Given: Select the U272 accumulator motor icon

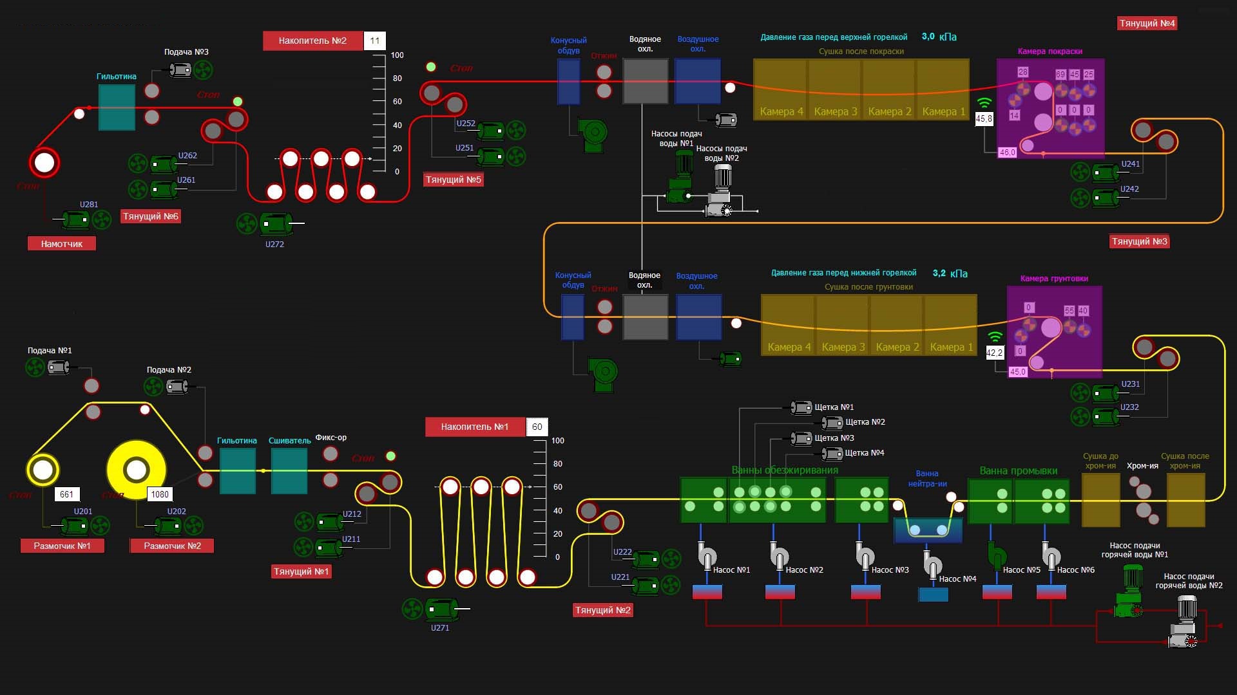Looking at the screenshot, I should pos(277,224).
